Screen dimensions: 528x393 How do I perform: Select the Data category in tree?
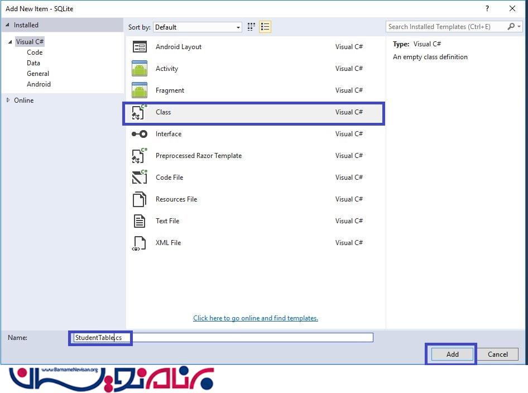[33, 63]
